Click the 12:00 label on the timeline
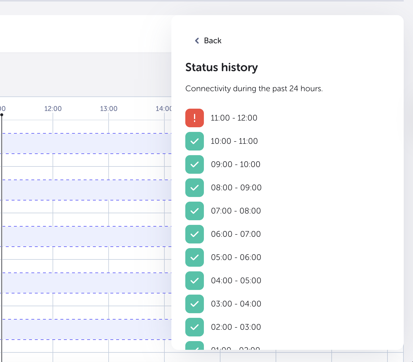This screenshot has width=413, height=362. coord(53,109)
